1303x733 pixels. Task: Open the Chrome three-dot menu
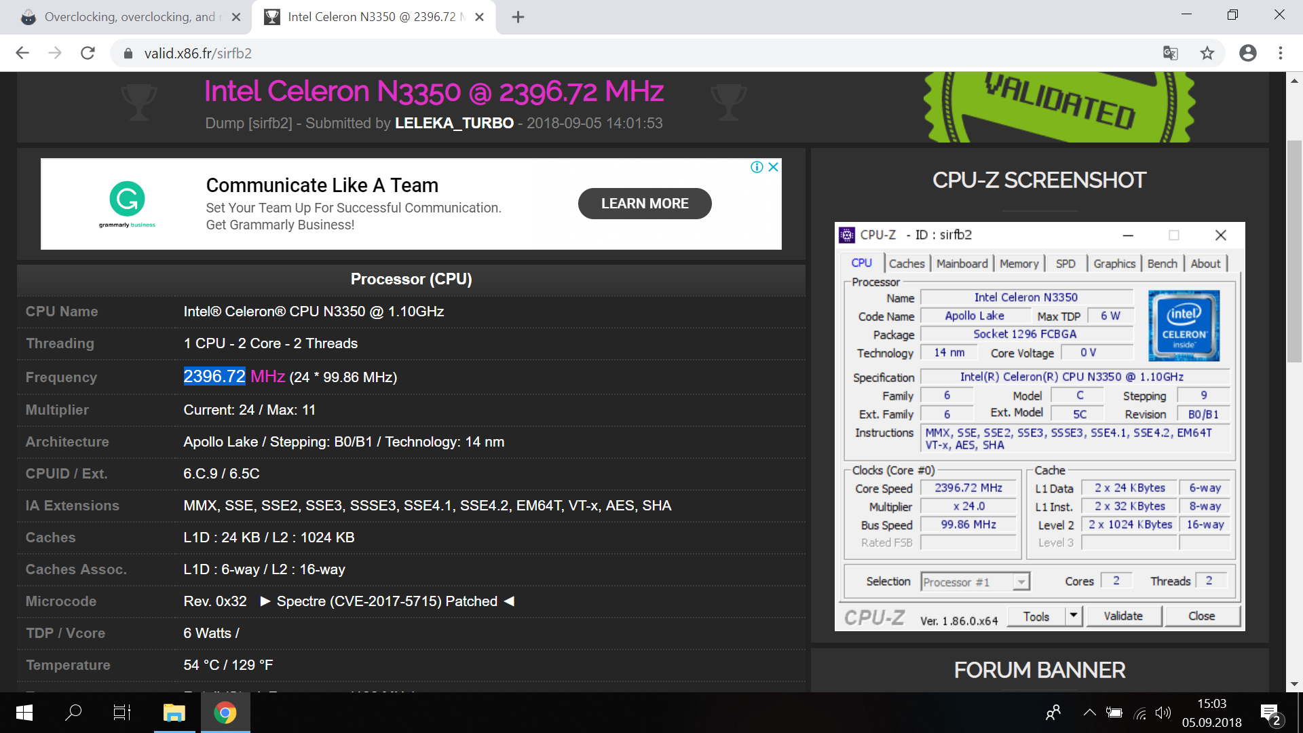tap(1281, 53)
